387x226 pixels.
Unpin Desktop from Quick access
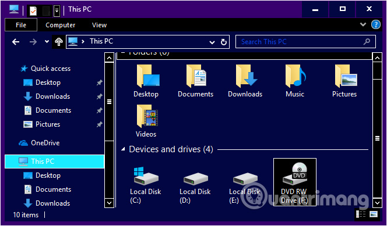99,82
